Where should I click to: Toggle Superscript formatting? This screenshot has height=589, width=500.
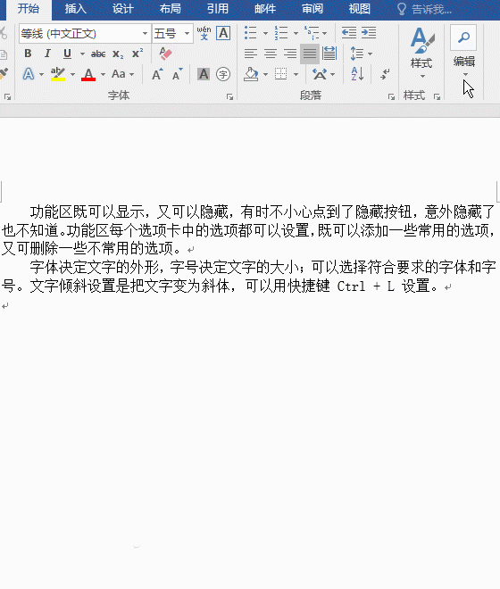pos(137,54)
